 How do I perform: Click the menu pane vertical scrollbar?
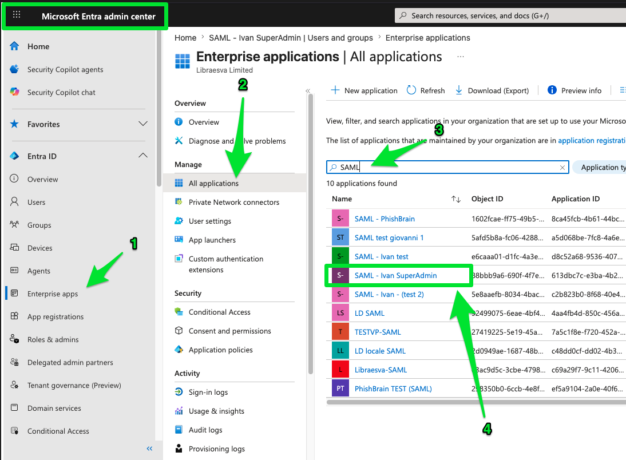coord(311,234)
